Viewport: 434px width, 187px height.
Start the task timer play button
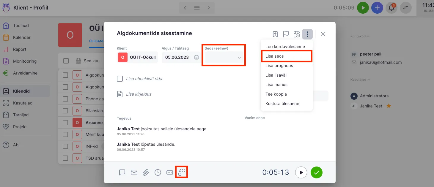point(301,172)
